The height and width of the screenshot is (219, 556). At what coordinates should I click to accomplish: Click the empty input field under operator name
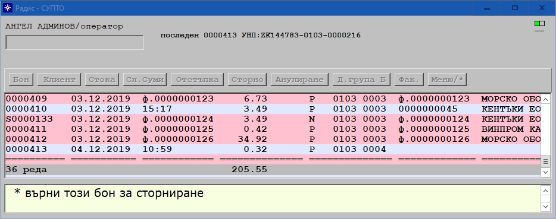74,43
